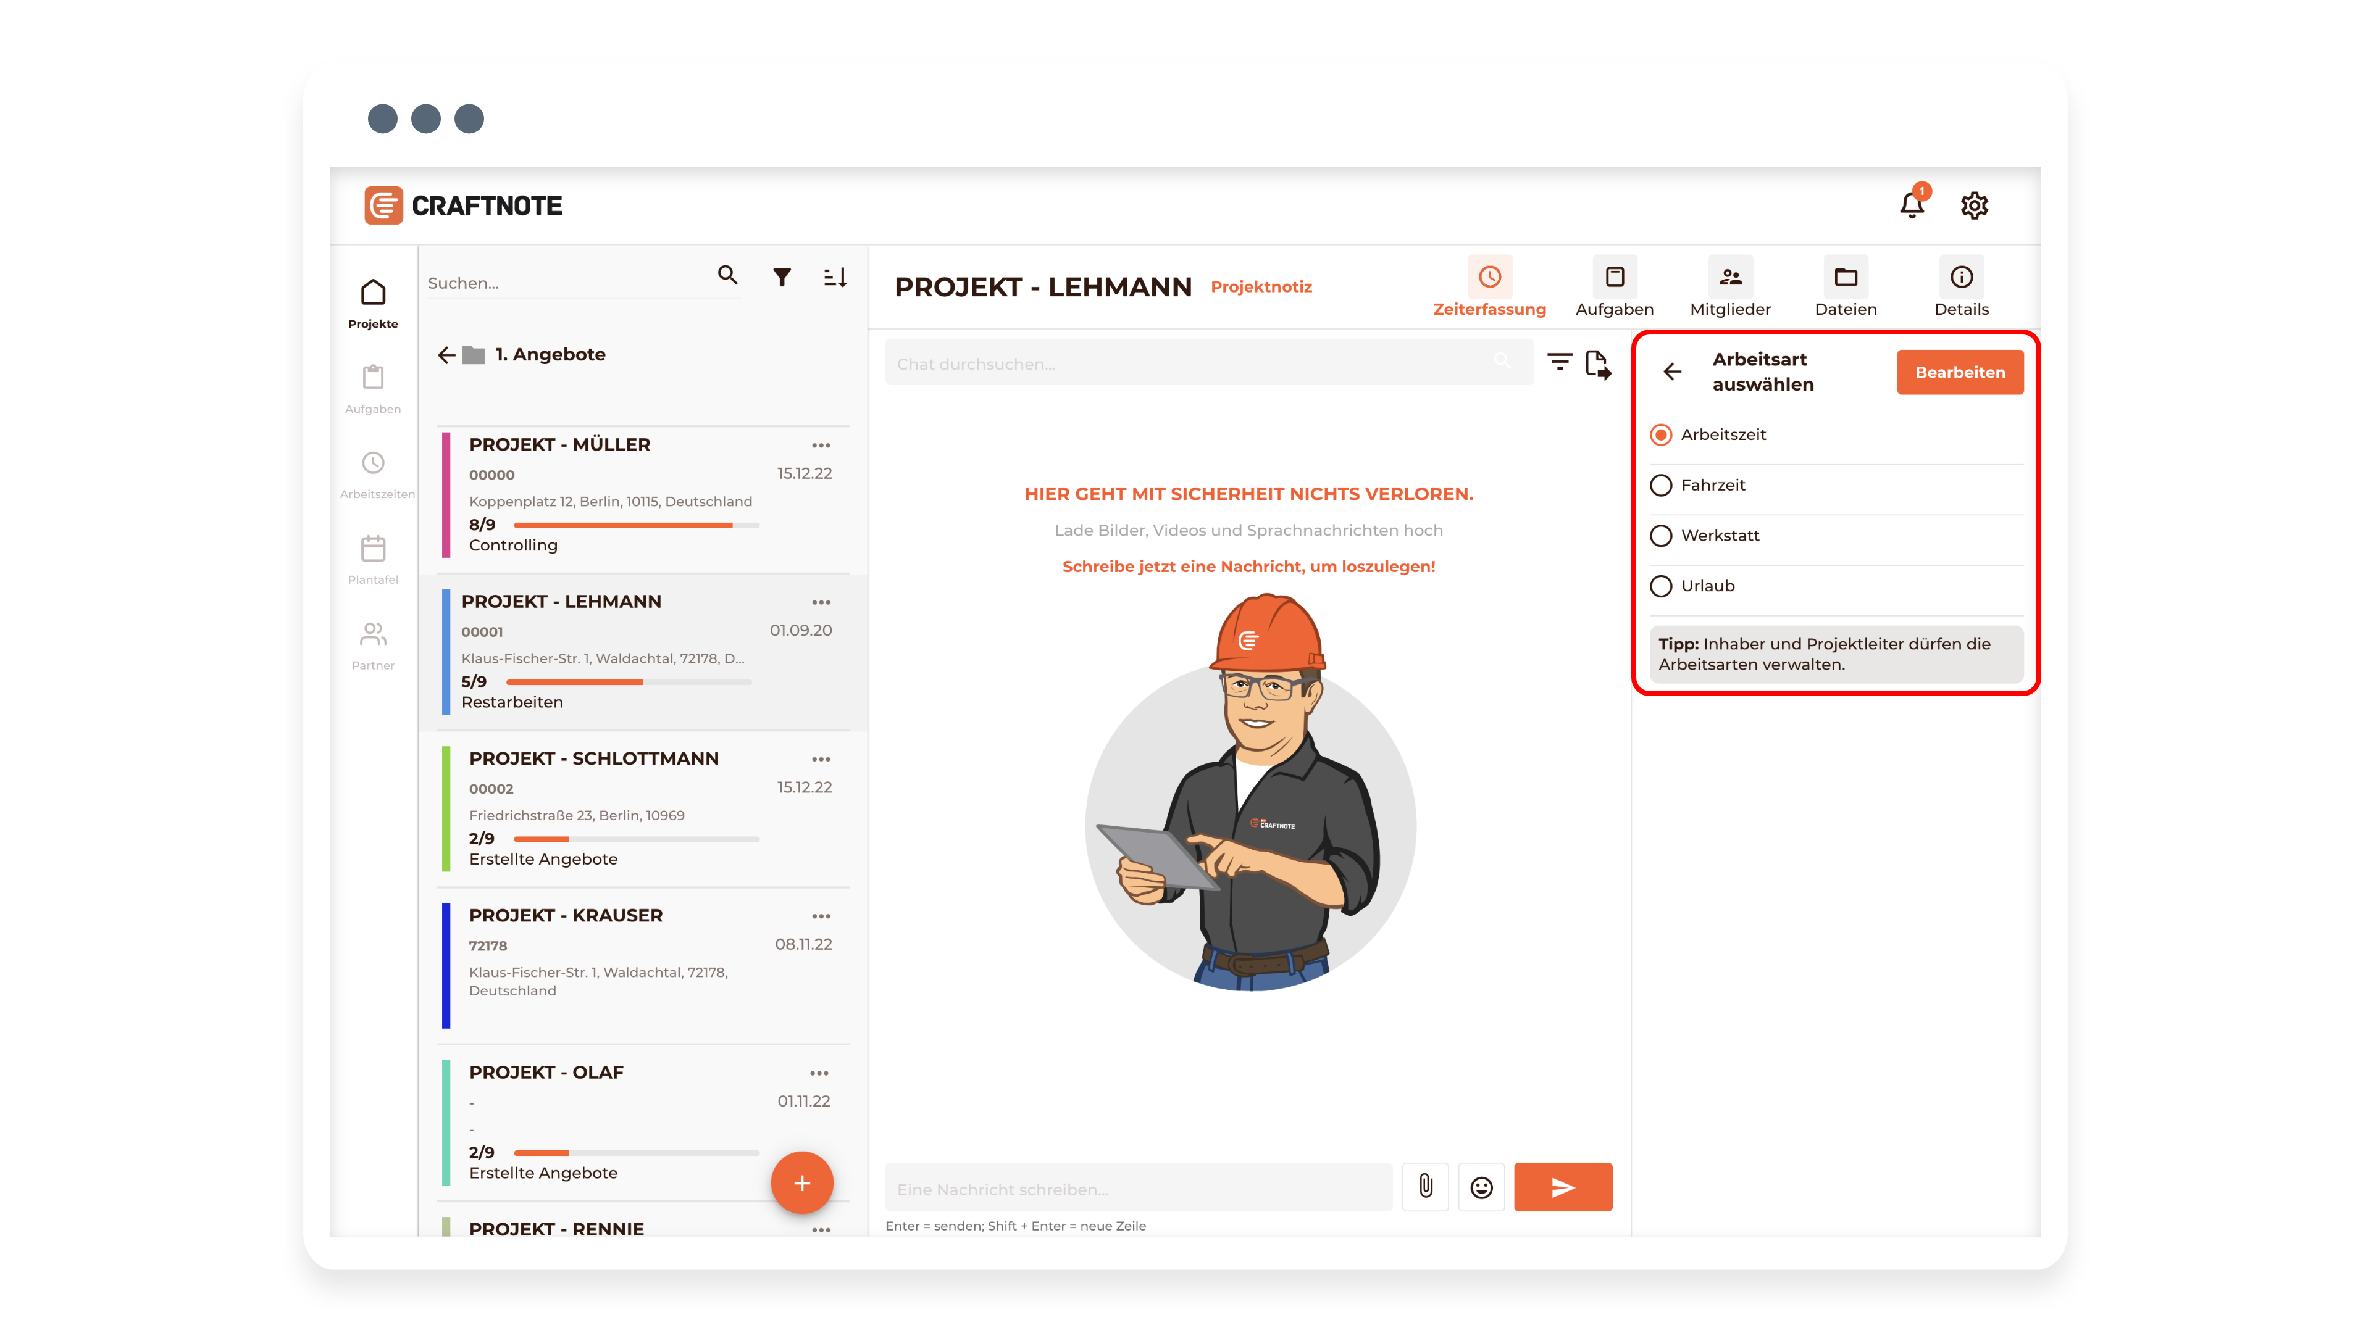Open the Projektnotiz link
Image resolution: width=2371 pixels, height=1333 pixels.
tap(1261, 287)
